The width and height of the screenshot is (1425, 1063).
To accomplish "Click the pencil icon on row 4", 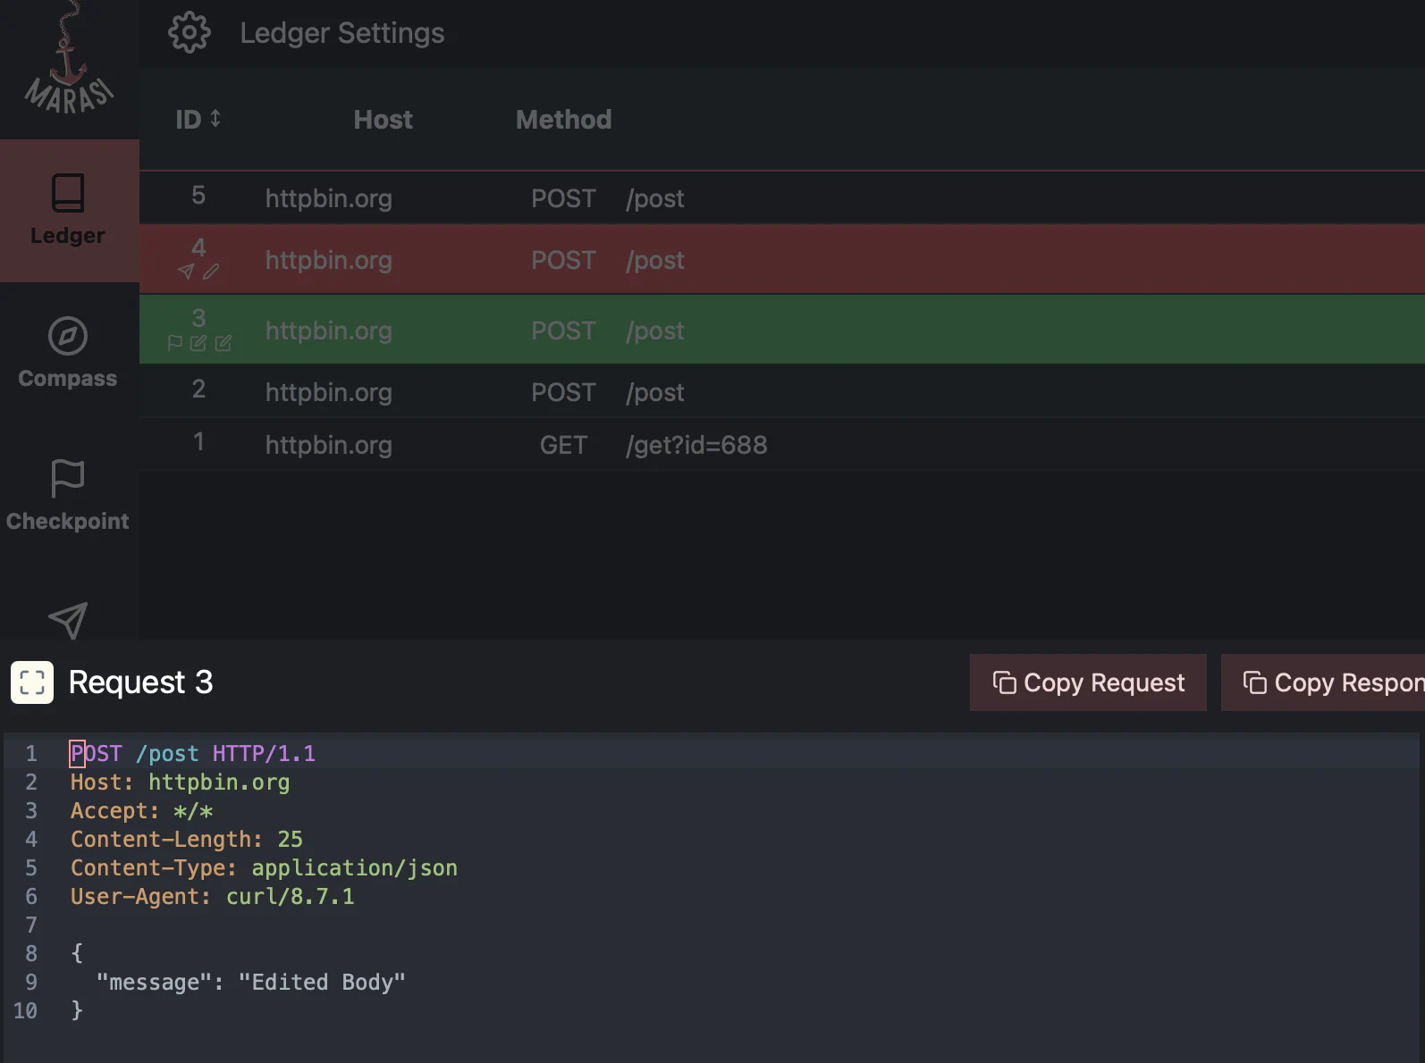I will [x=211, y=272].
